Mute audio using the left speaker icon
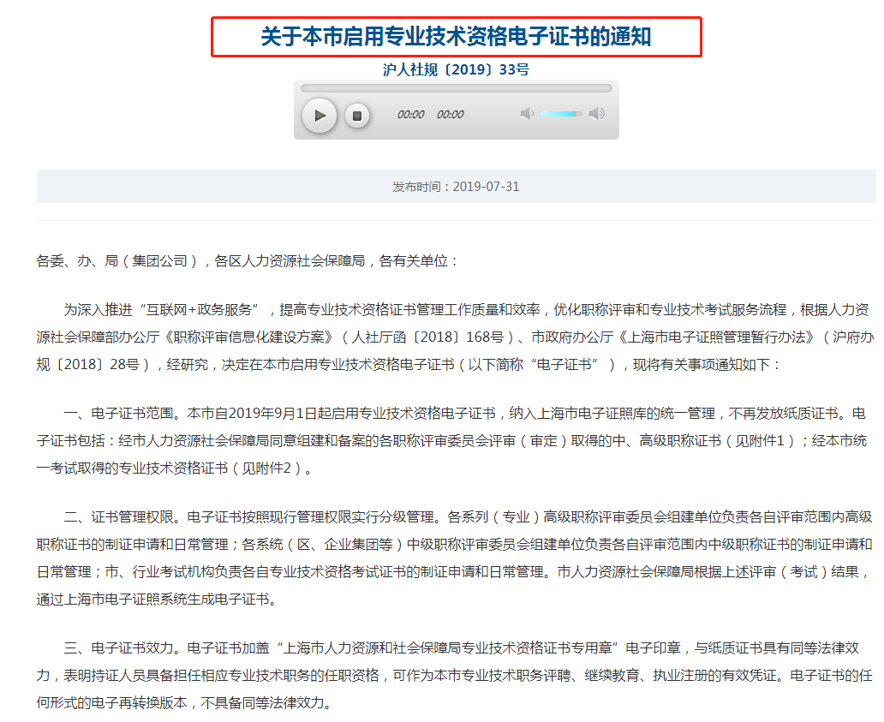 tap(525, 112)
